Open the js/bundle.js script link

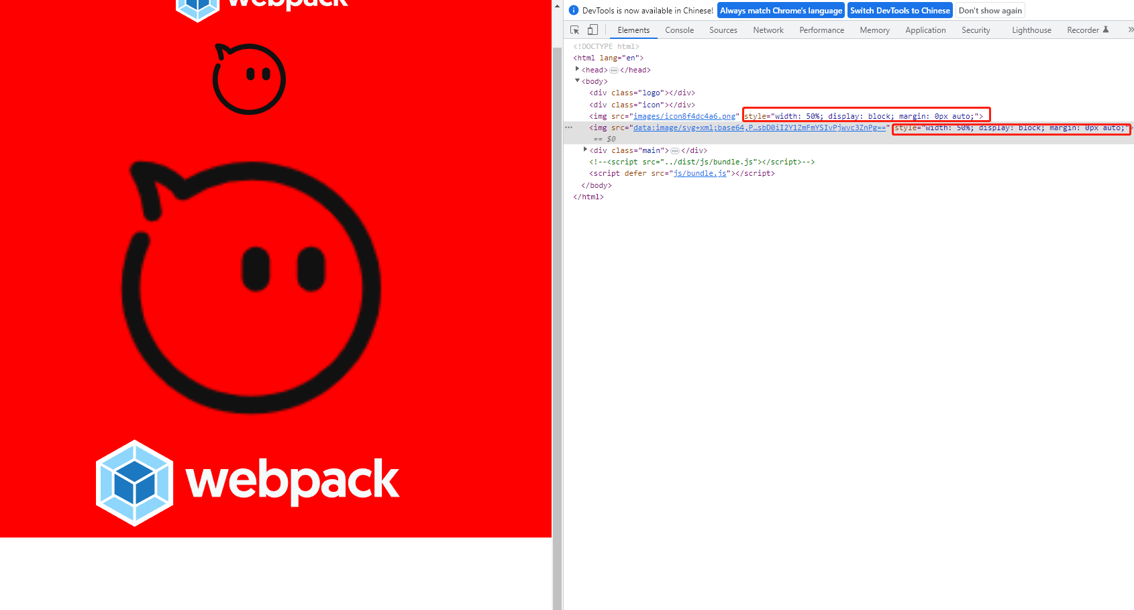tap(700, 173)
